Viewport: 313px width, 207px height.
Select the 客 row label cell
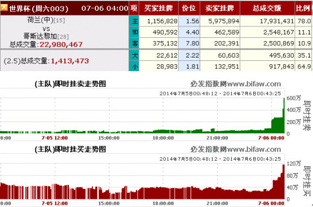click(x=134, y=43)
